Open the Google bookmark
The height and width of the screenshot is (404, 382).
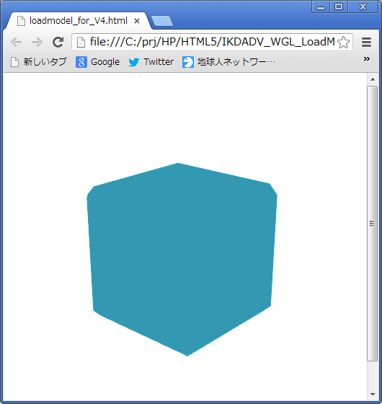point(98,62)
